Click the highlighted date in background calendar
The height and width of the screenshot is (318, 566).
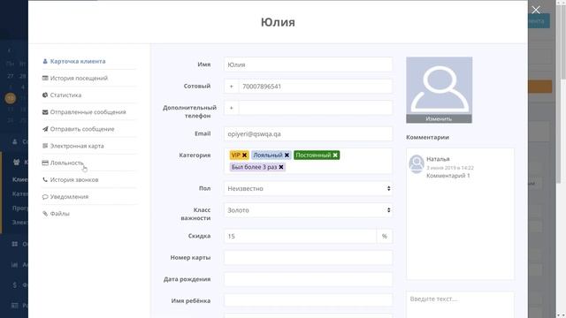click(10, 98)
